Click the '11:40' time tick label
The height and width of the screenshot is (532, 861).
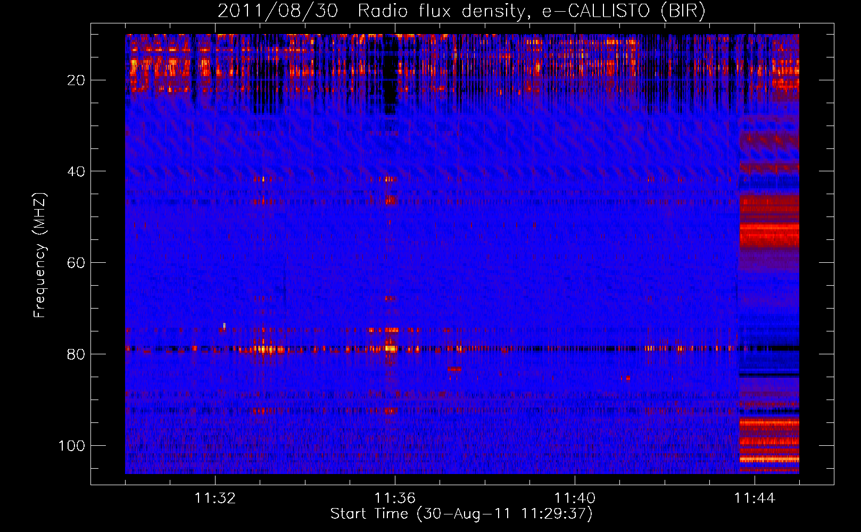pyautogui.click(x=575, y=498)
